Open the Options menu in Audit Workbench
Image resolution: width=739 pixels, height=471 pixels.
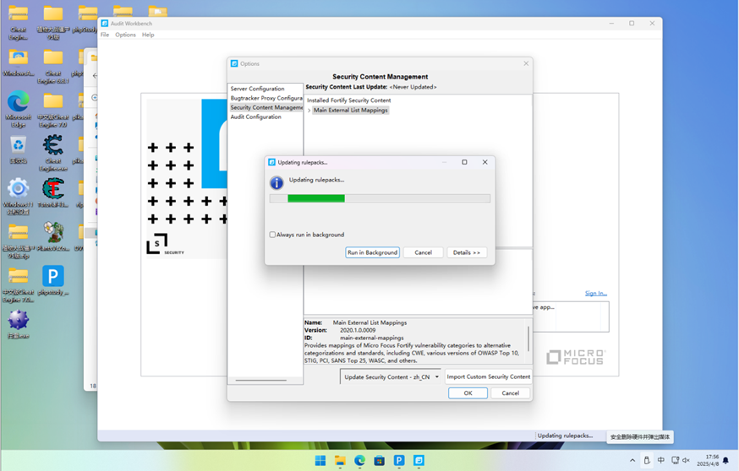[x=125, y=35]
